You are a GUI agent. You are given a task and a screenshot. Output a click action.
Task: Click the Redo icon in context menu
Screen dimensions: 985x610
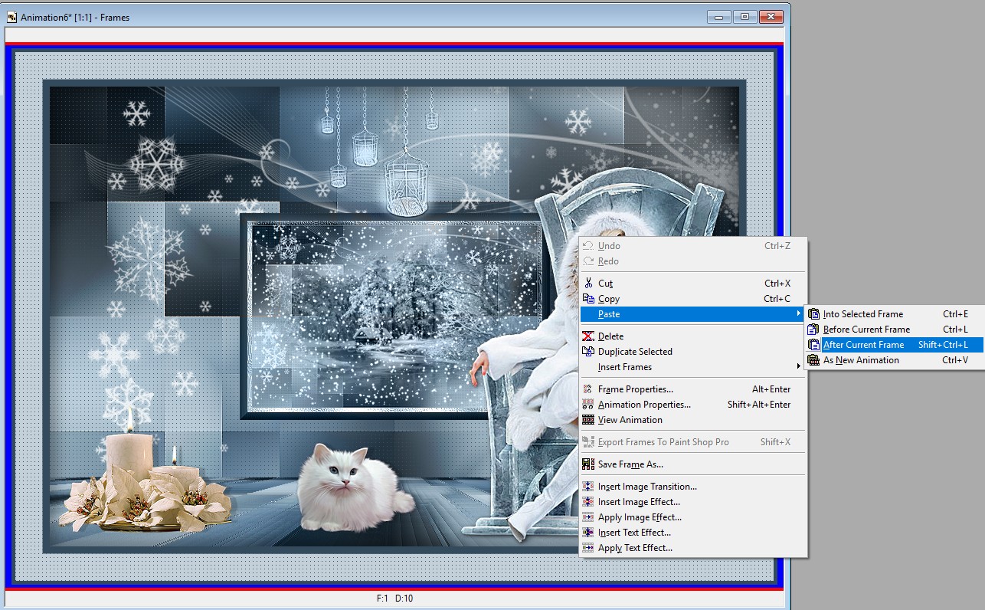pyautogui.click(x=588, y=261)
